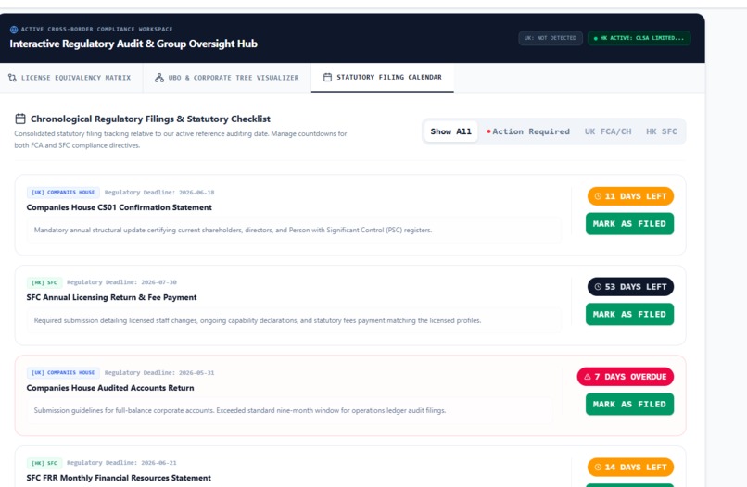Click the Statutory Filing Calendar tab icon

(x=327, y=77)
